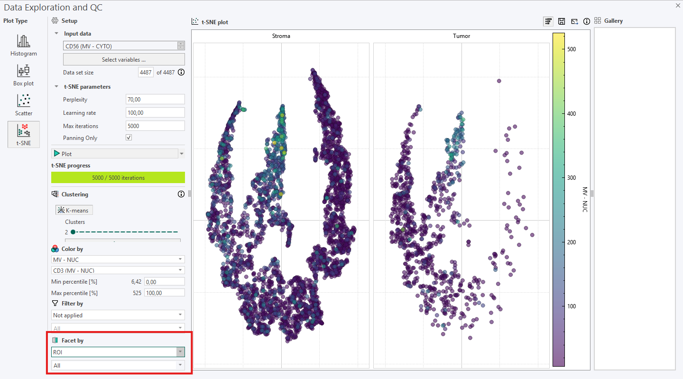Run the K-means clustering
Image resolution: width=683 pixels, height=379 pixels.
coord(74,210)
